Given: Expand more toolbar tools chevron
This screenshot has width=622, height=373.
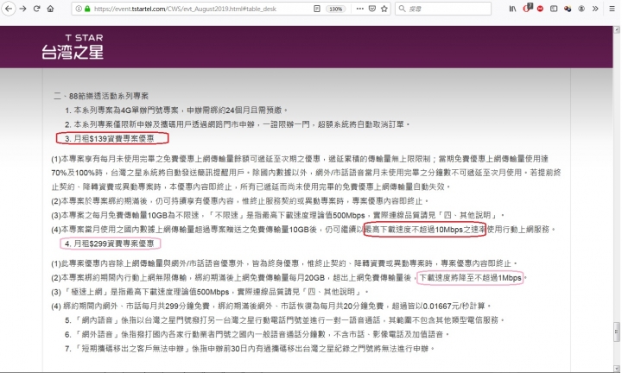Looking at the screenshot, I should click(x=595, y=9).
